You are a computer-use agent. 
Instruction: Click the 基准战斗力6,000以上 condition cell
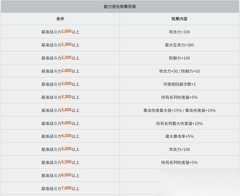click(x=60, y=175)
